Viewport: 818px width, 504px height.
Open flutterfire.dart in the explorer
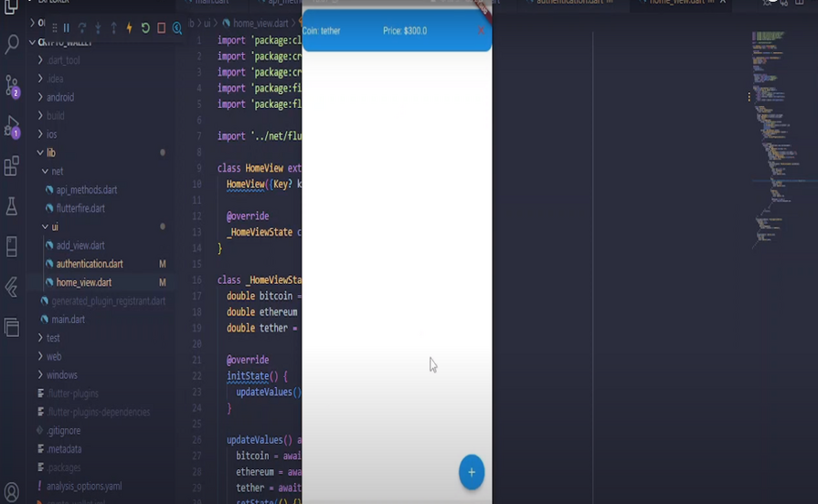[80, 208]
